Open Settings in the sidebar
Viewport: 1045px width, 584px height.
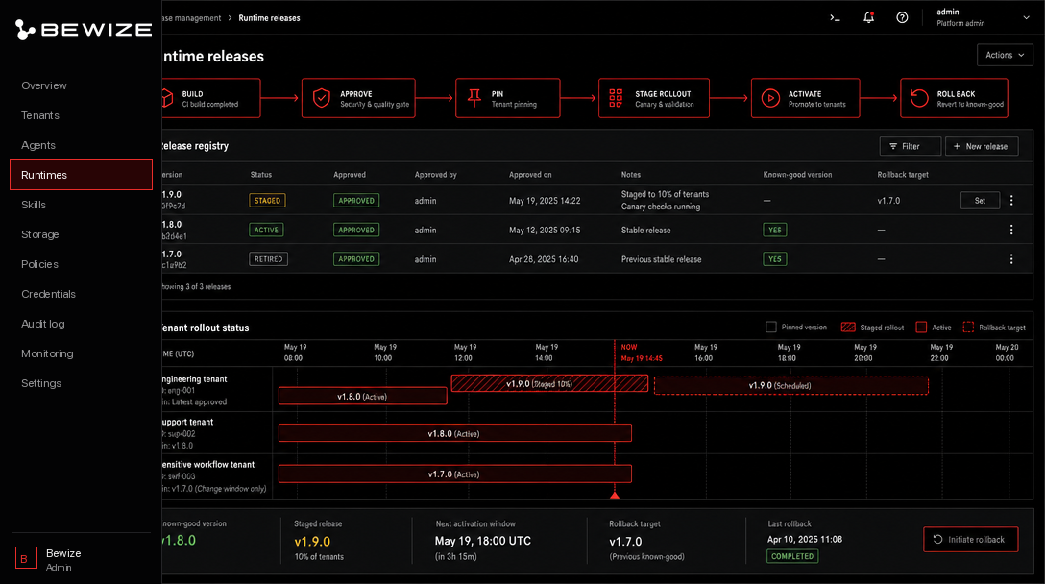40,383
